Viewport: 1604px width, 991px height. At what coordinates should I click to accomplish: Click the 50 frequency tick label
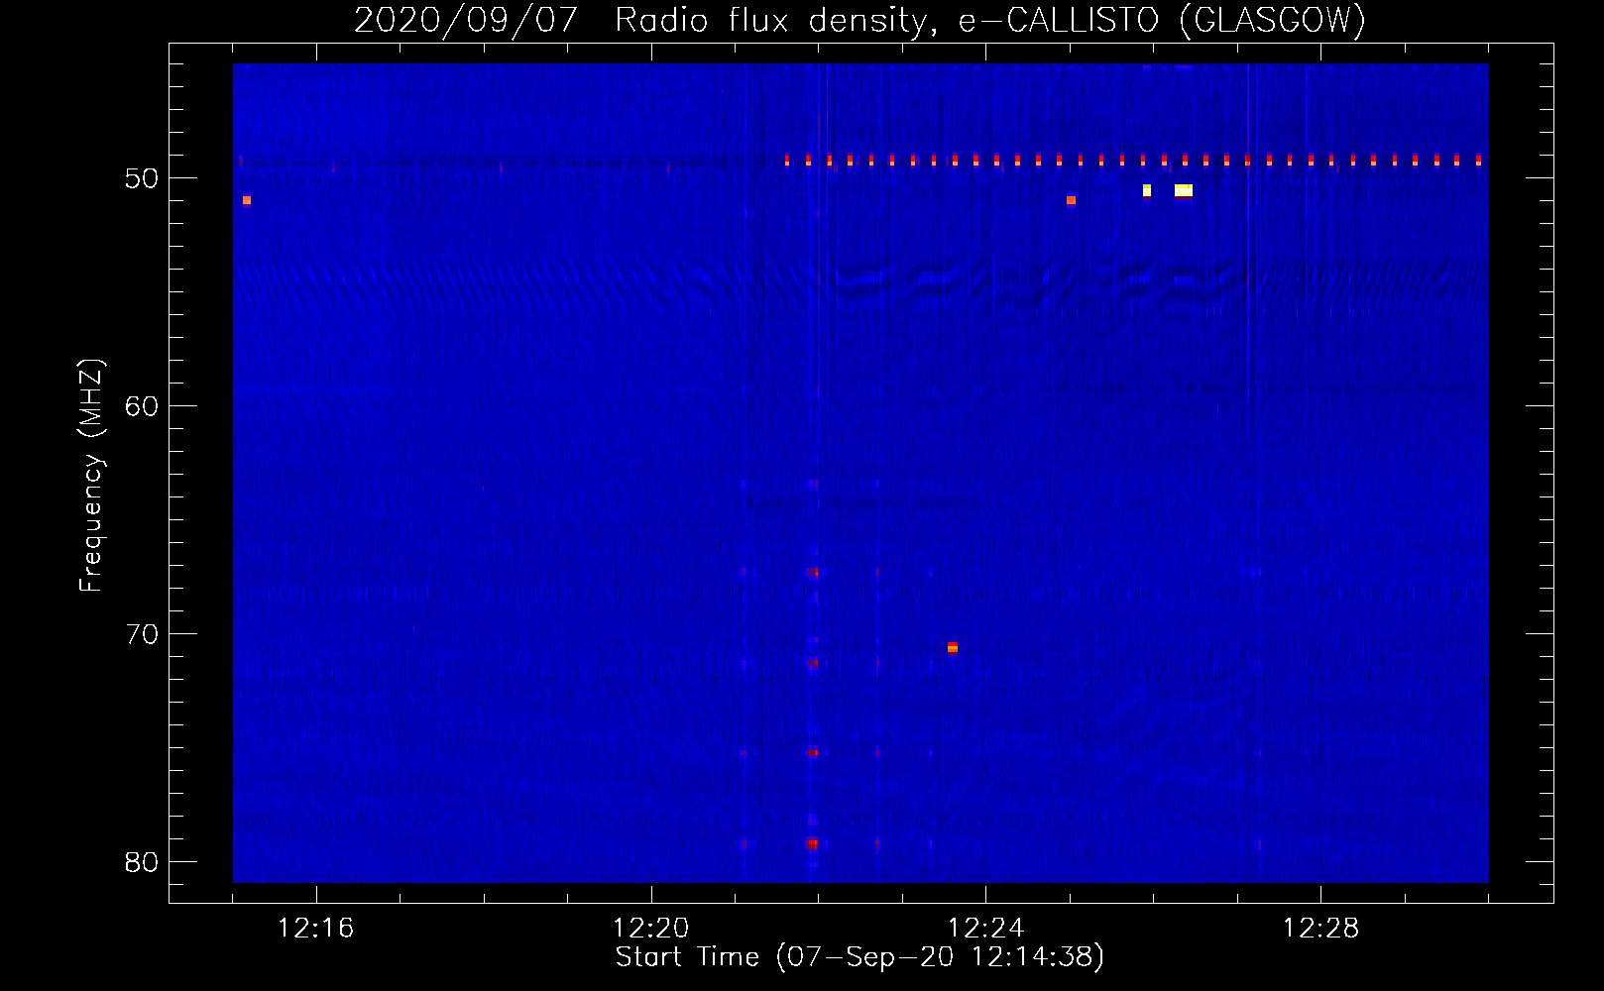point(142,178)
